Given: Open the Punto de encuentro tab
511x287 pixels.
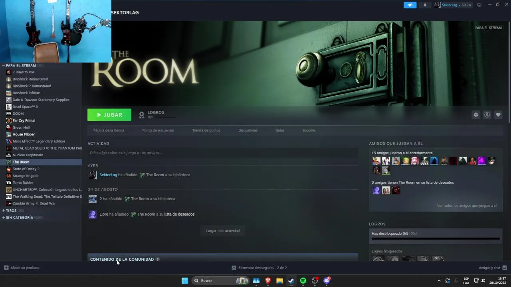Looking at the screenshot, I should coord(158,130).
